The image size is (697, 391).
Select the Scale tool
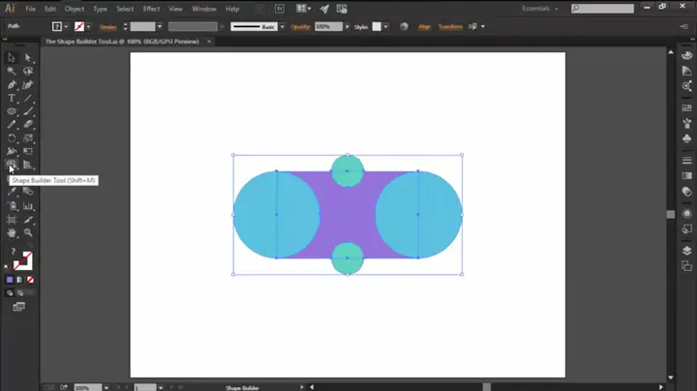[28, 138]
